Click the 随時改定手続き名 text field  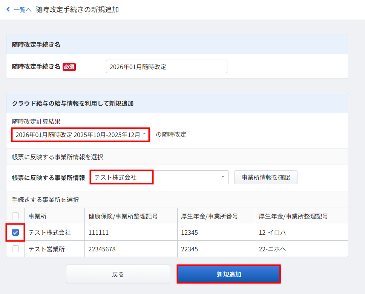(x=166, y=67)
